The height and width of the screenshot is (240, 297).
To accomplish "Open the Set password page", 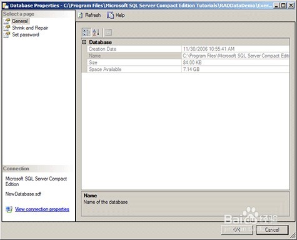I will pyautogui.click(x=26, y=34).
